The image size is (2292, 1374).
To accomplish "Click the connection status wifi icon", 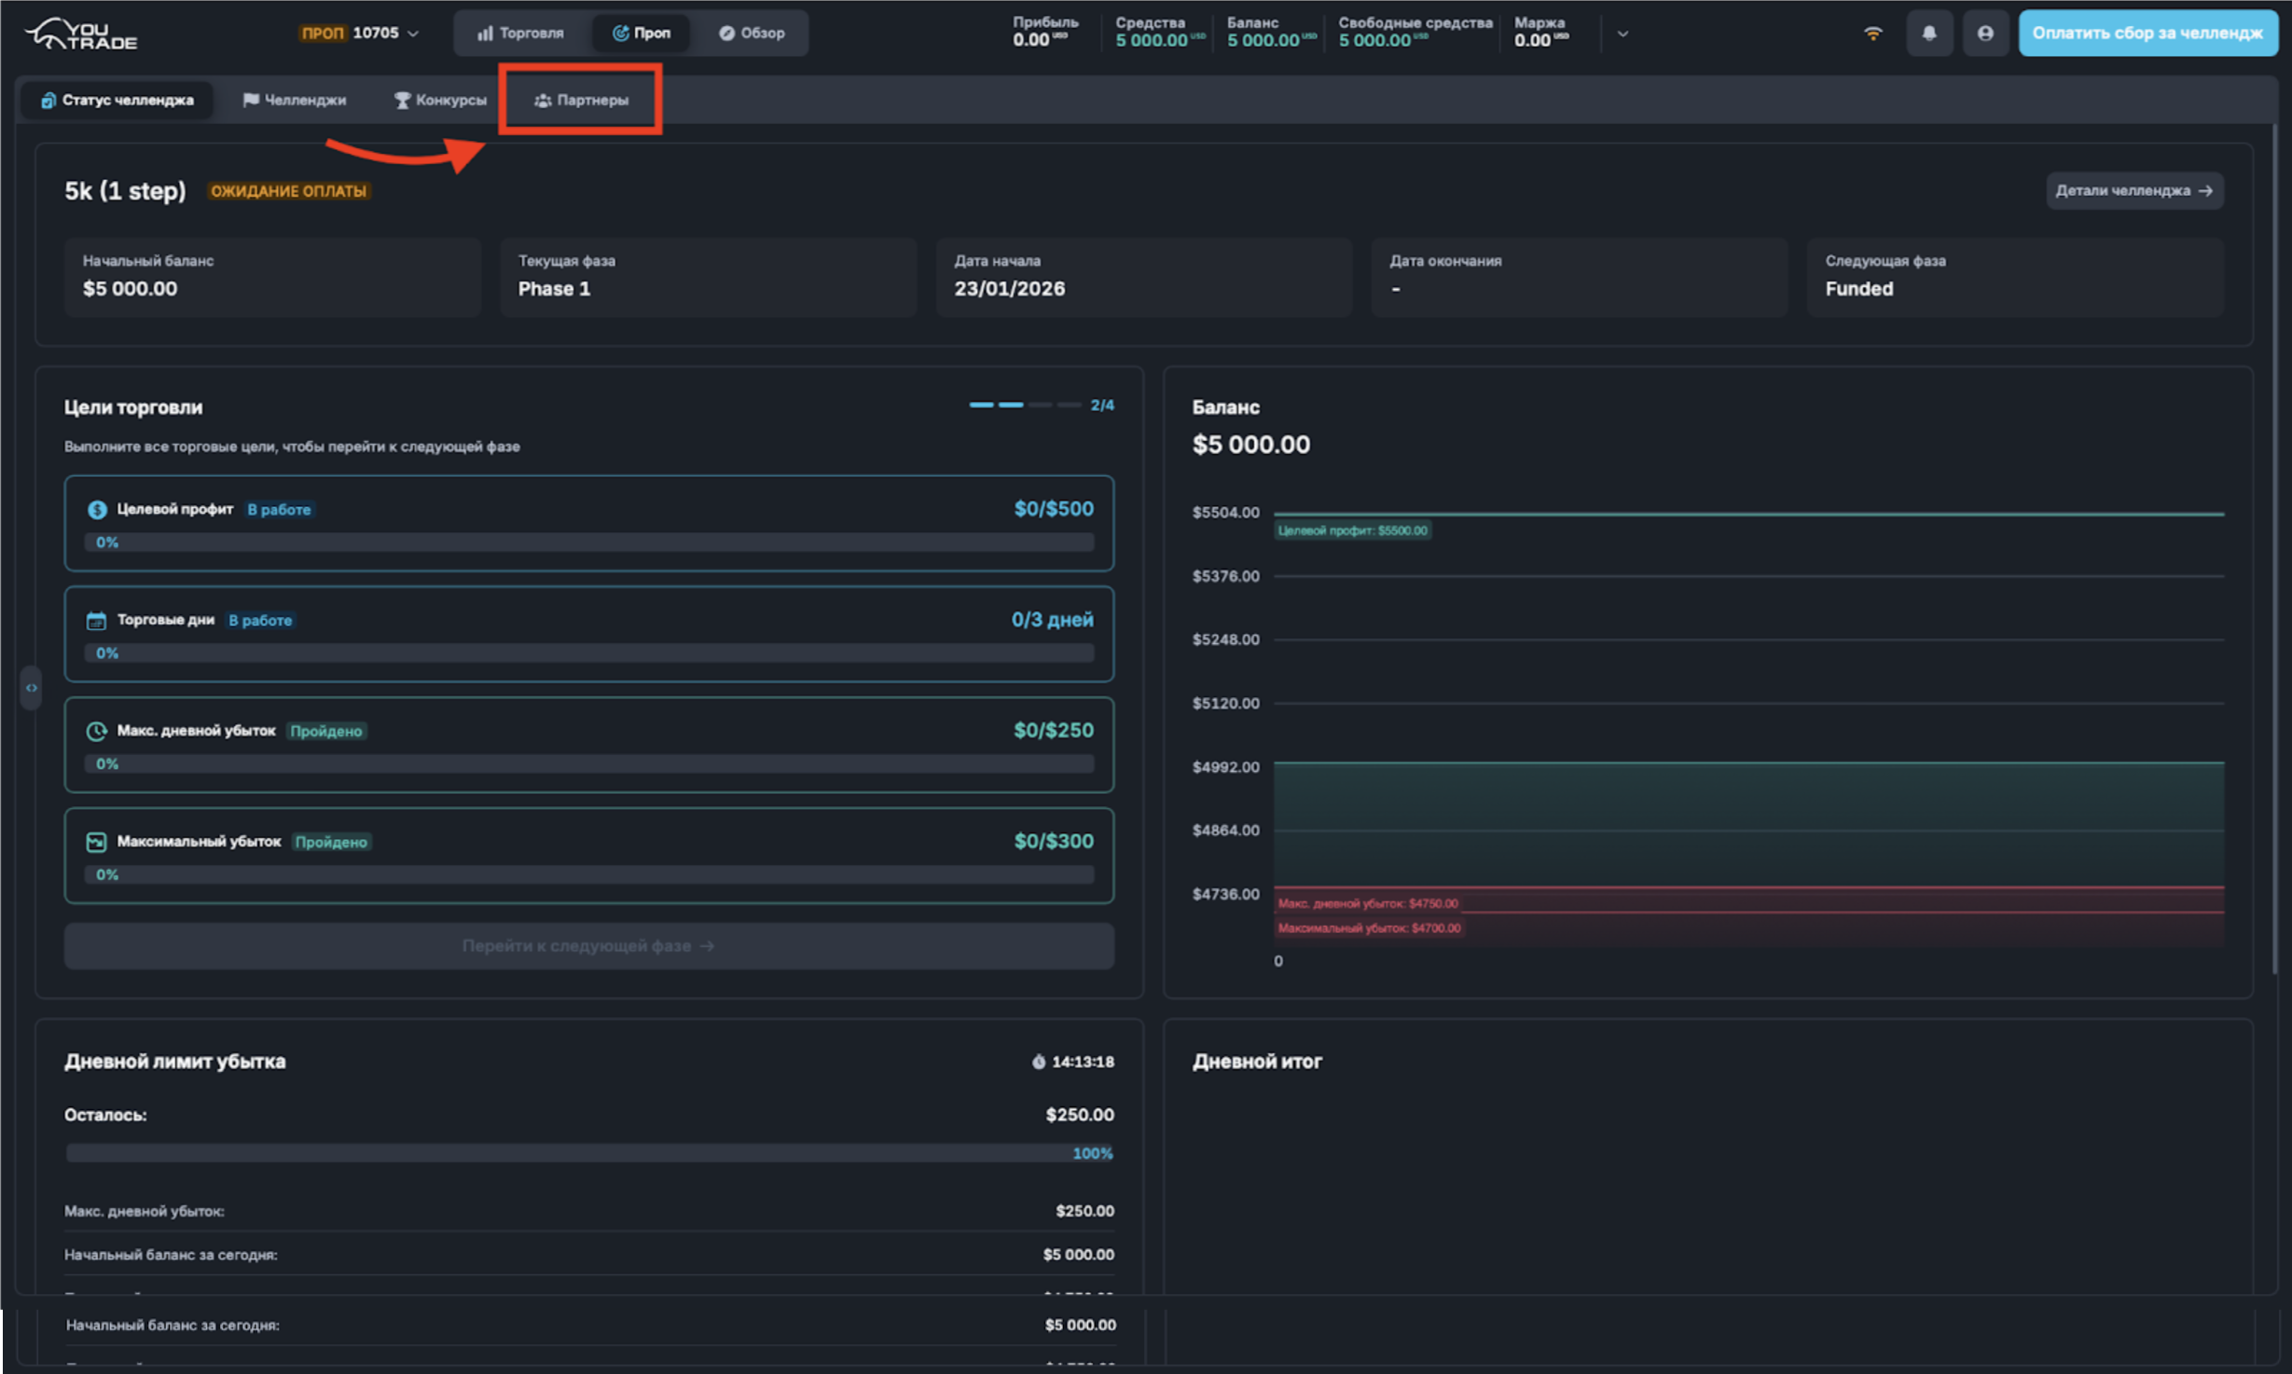I will click(x=1872, y=33).
